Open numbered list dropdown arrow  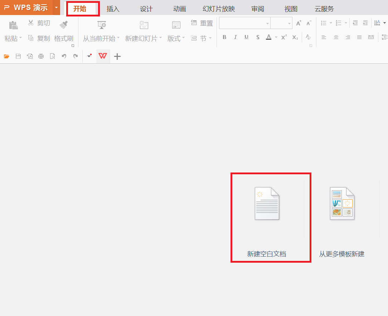click(x=346, y=23)
